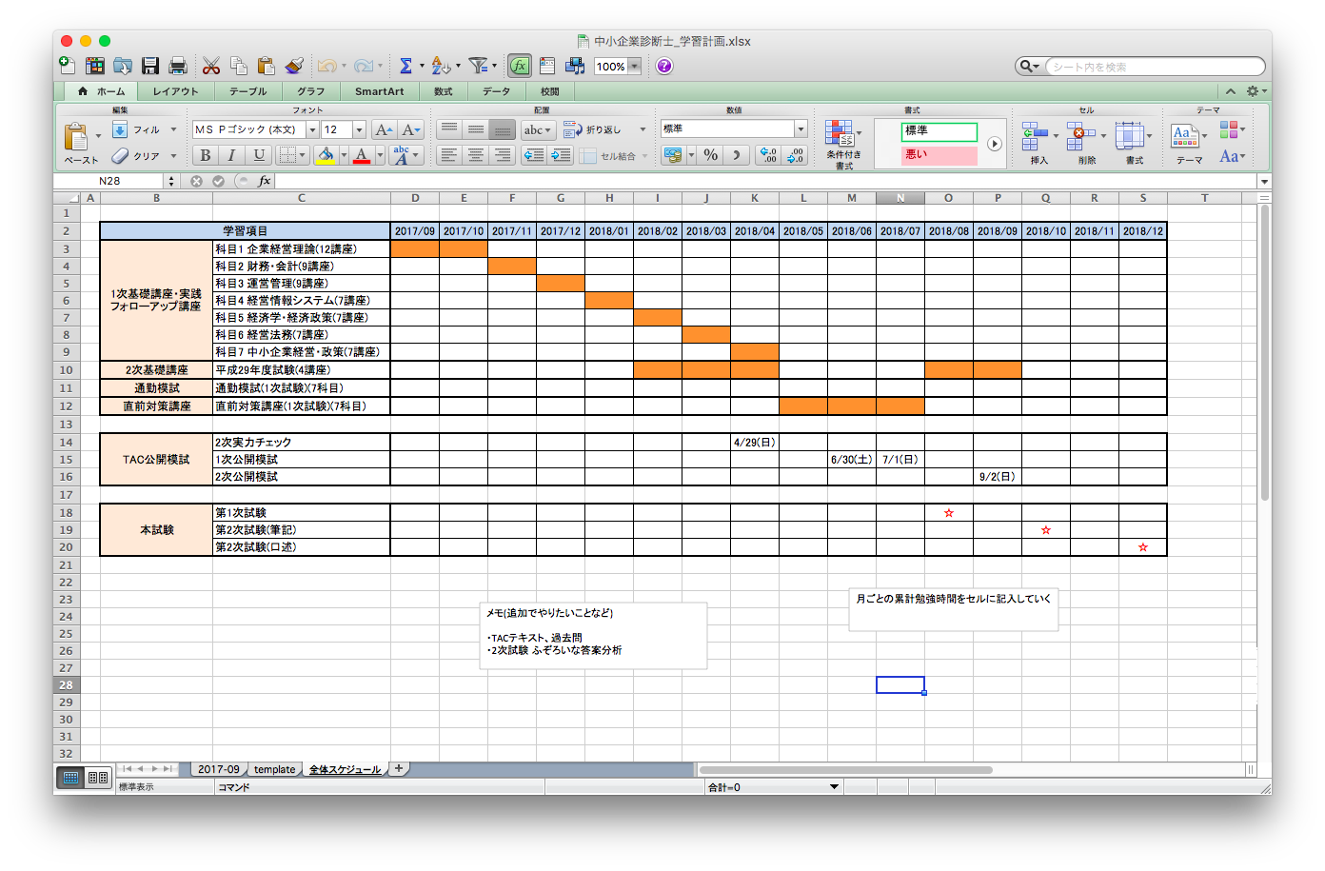The height and width of the screenshot is (871, 1325).
Task: Click the N28 name box
Action: (x=110, y=181)
